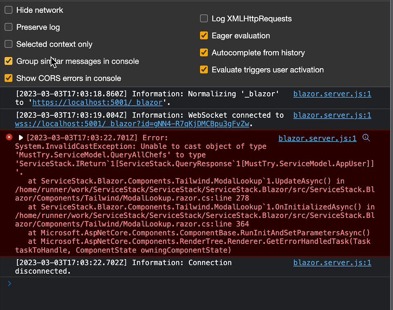Enable Log XMLHttpRequests checkbox

pyautogui.click(x=204, y=19)
